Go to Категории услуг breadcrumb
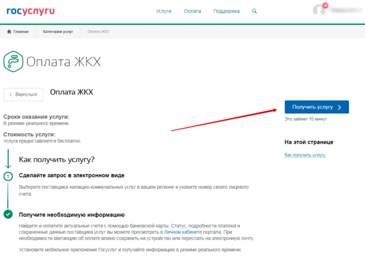 point(58,32)
